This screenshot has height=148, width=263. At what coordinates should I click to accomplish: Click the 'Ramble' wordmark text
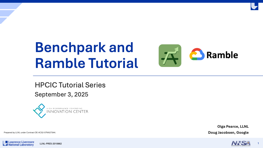pyautogui.click(x=222, y=55)
